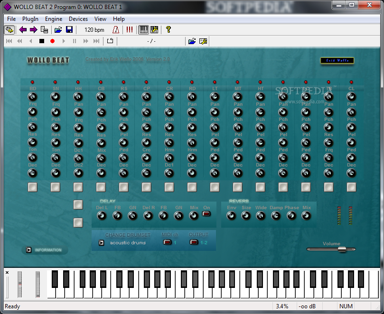Click the acoustic drums drumset name
The width and height of the screenshot is (384, 314).
[x=128, y=243]
